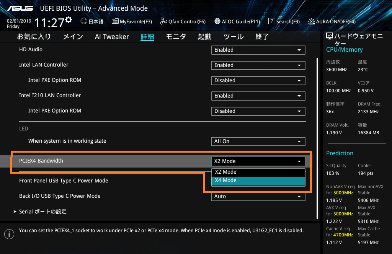This screenshot has height=254, width=392.
Task: Click the PCIEX4 Bandwidth dropdown field
Action: pyautogui.click(x=258, y=161)
